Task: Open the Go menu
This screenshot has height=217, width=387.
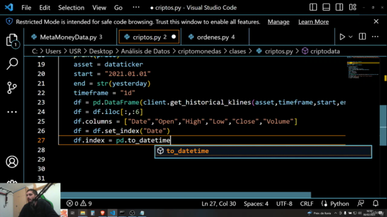Action: pos(119,8)
